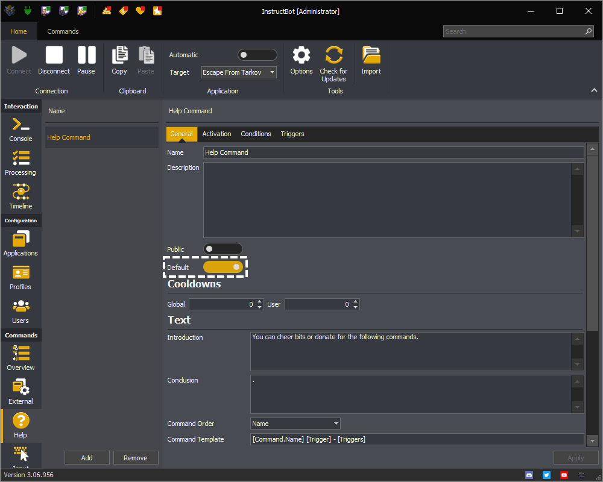Enable the Public toggle
603x482 pixels.
223,249
